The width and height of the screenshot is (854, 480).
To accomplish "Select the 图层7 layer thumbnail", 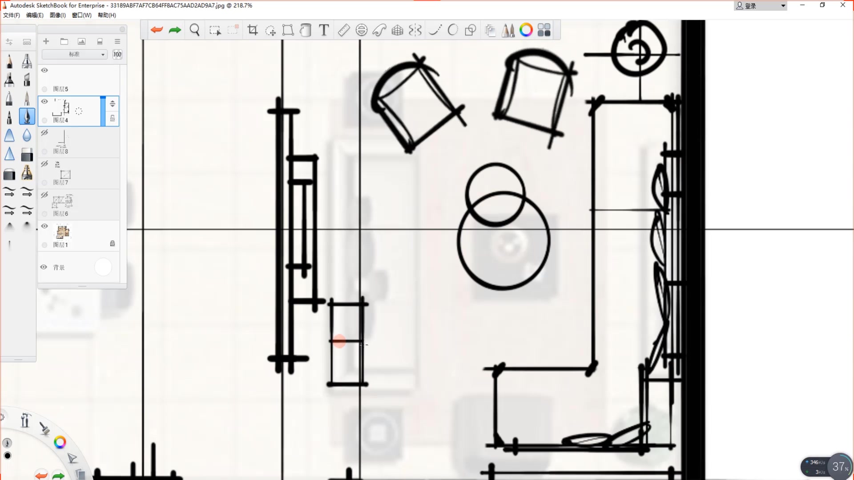I will pos(65,173).
